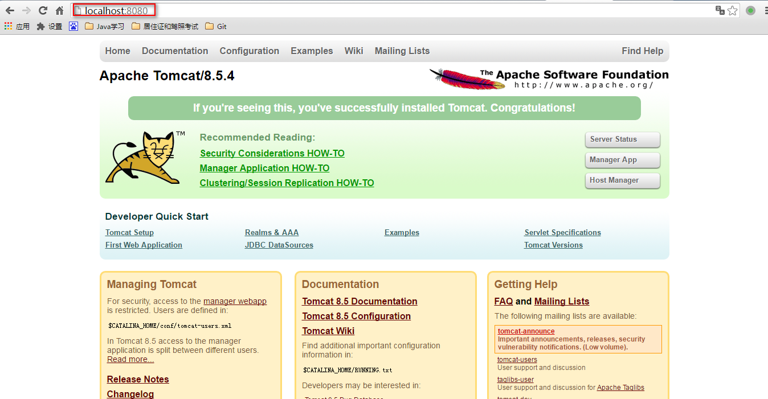Open the settings puzzle-piece bookmark
768x399 pixels.
50,26
